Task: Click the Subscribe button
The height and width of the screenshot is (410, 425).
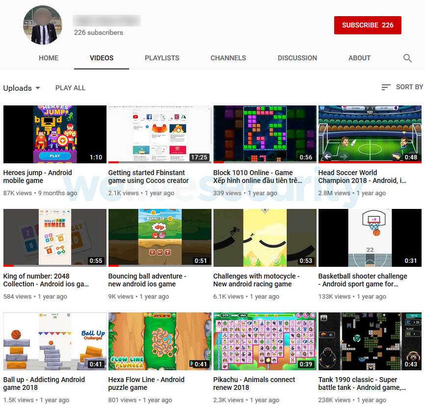Action: 367,25
